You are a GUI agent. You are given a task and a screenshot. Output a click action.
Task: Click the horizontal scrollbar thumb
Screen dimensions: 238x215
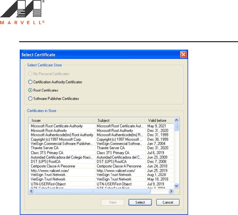(x=92, y=191)
